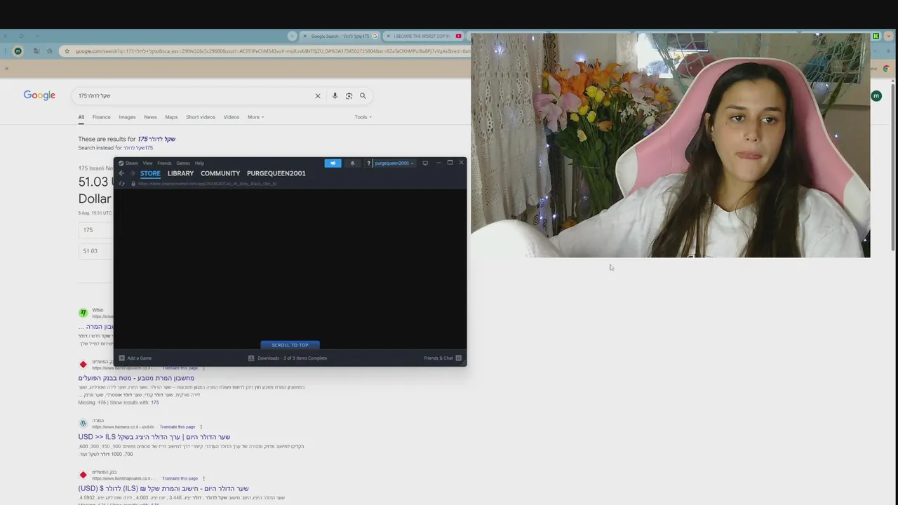Select the News results tab

[150, 117]
